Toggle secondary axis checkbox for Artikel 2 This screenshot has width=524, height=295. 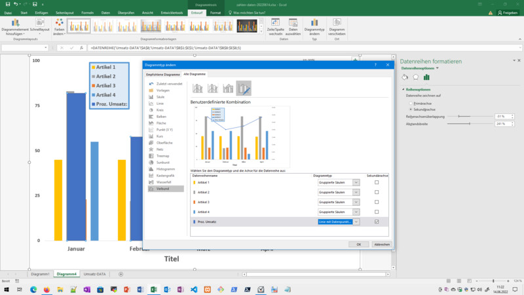(377, 192)
